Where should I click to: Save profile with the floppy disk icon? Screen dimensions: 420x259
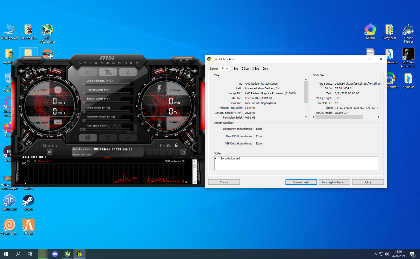pos(183,152)
